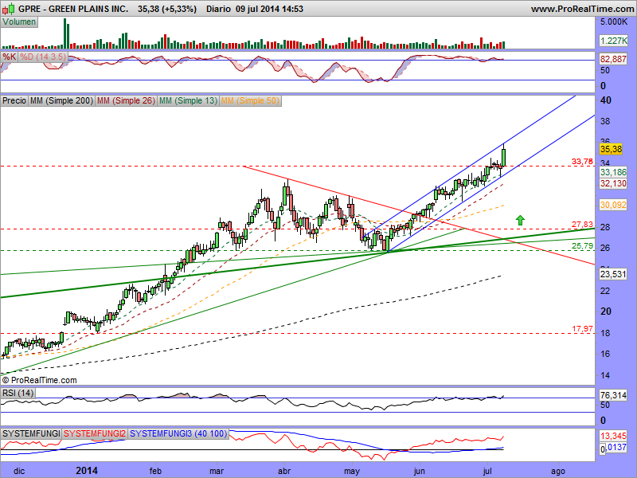Click the 35,38 (+5,33%) quote in header
The image size is (637, 478).
(x=167, y=9)
